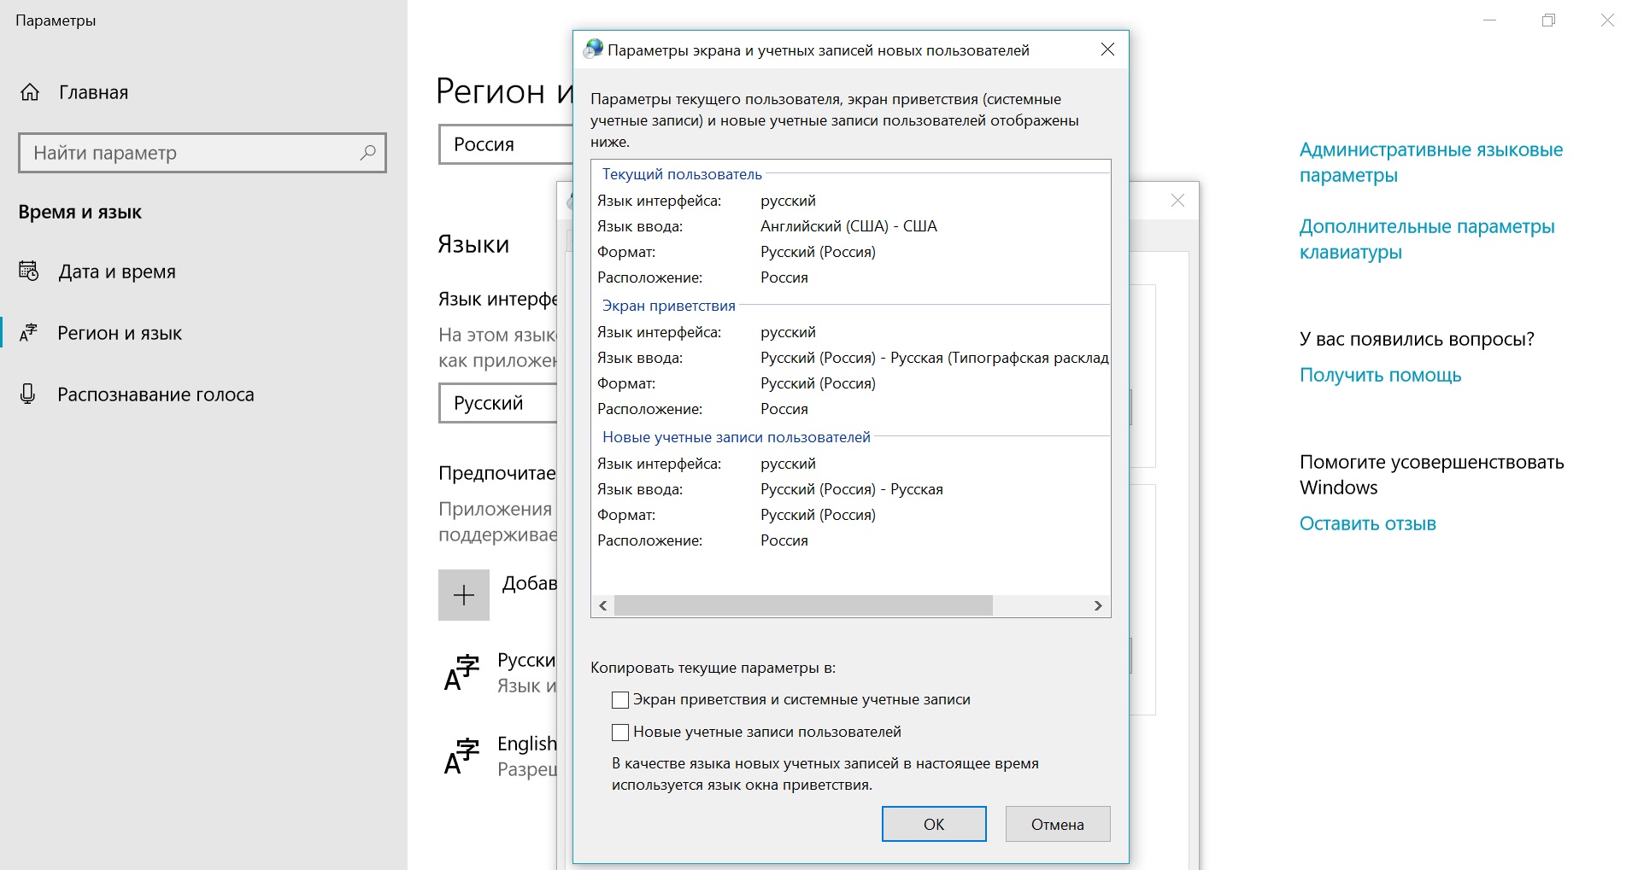
Task: Click the language icon next to Русский entry
Action: (x=461, y=672)
